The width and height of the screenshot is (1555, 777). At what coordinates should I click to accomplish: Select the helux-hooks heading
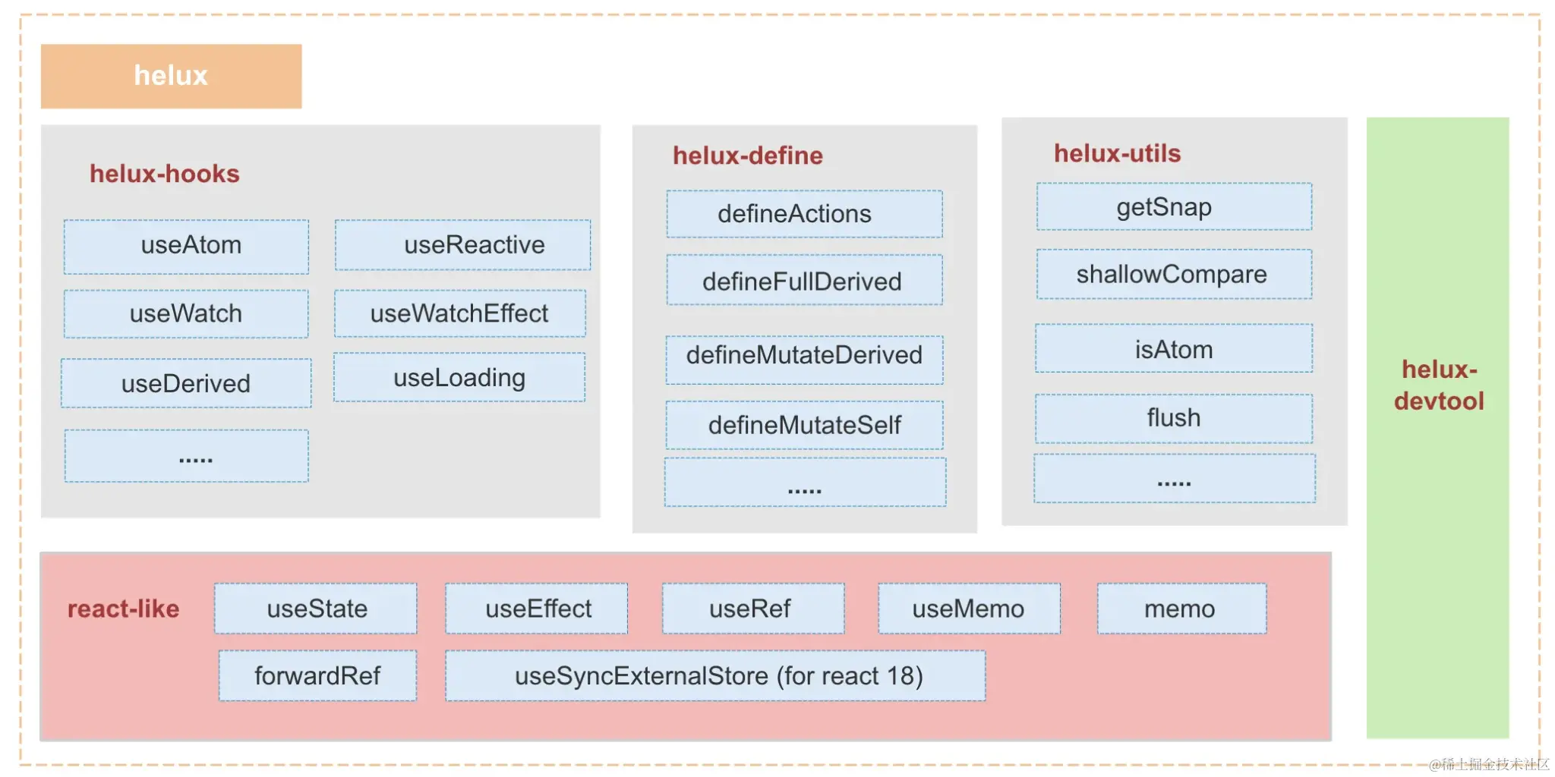pyautogui.click(x=165, y=174)
